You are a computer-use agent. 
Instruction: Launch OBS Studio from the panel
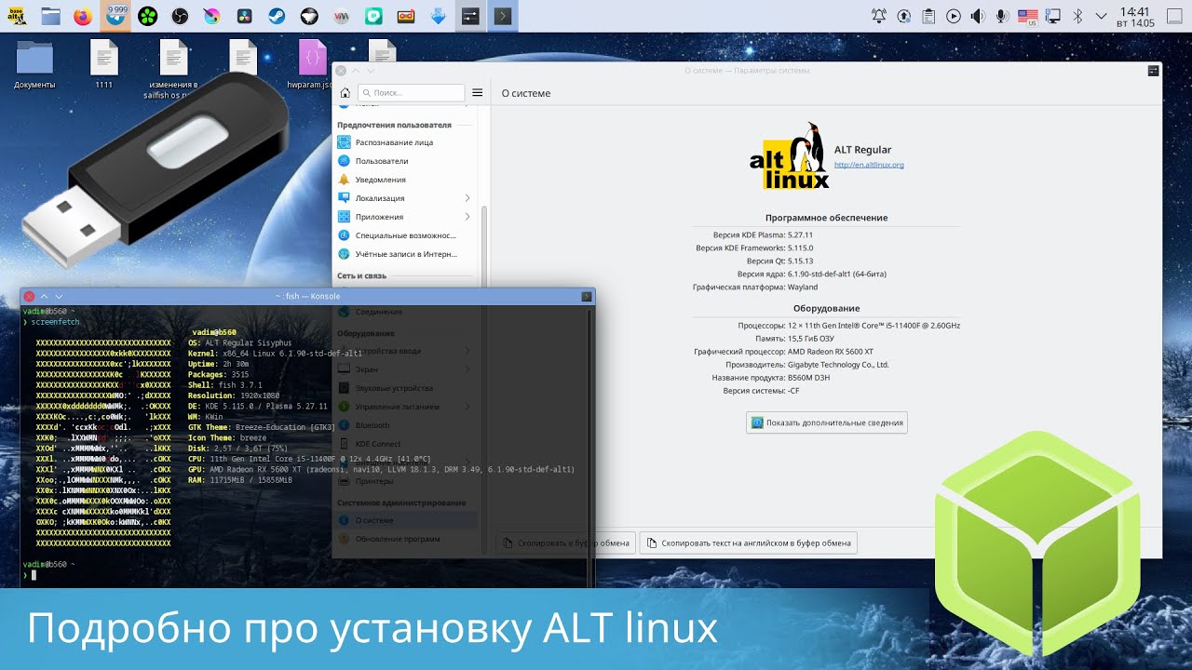pyautogui.click(x=181, y=16)
